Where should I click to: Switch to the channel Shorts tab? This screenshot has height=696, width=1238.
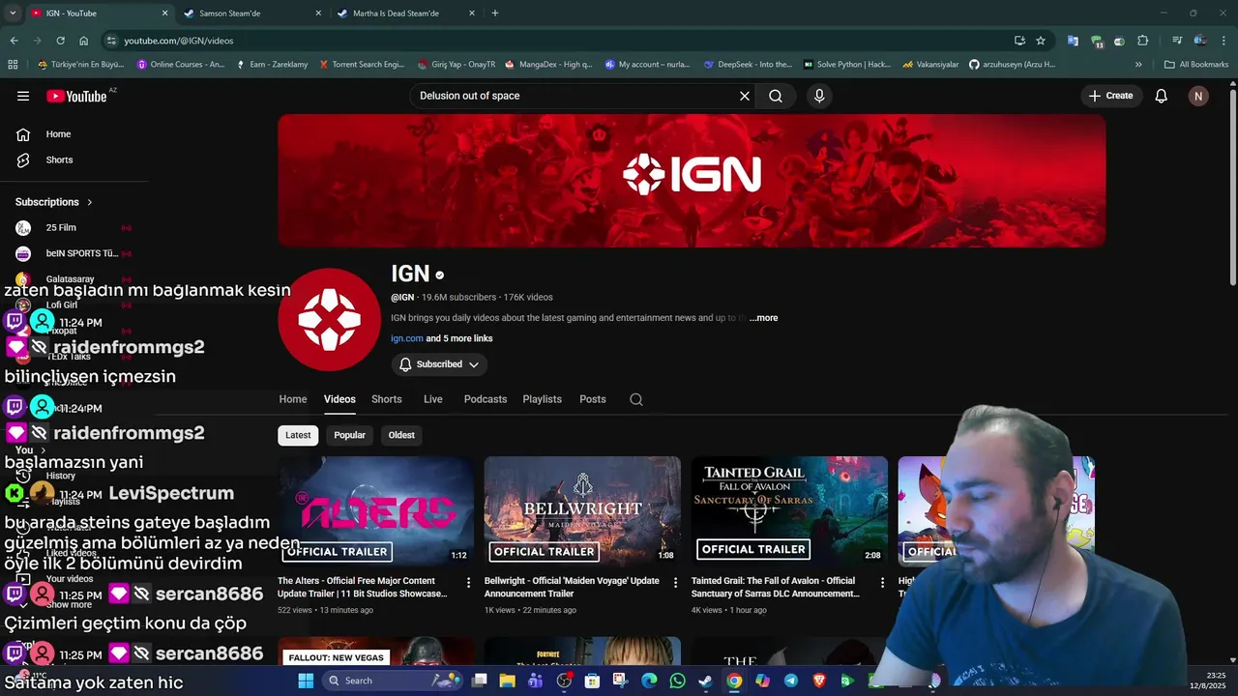387,399
